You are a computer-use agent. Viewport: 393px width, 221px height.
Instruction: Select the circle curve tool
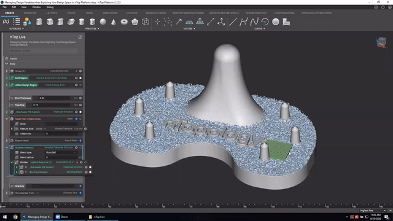coord(276,22)
